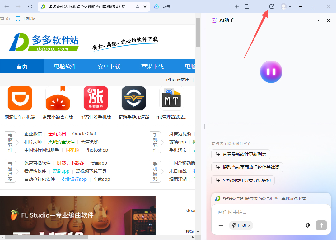Open the 奇游手游加速器 app icon
This screenshot has width=336, height=240.
tap(134, 98)
